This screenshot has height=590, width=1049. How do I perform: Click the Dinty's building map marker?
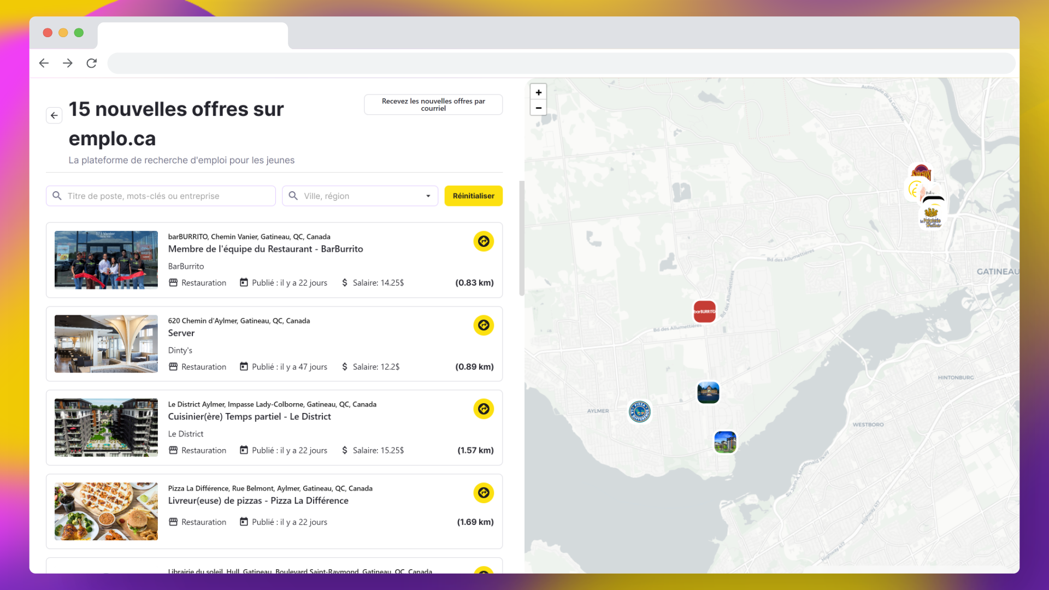[x=708, y=392]
